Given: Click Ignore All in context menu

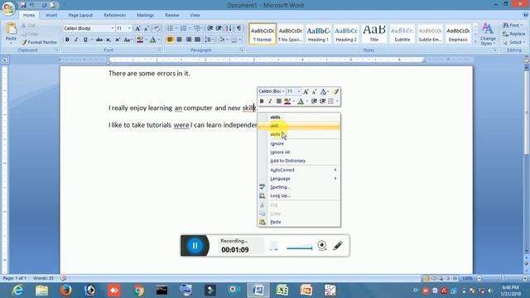Looking at the screenshot, I should [x=299, y=152].
